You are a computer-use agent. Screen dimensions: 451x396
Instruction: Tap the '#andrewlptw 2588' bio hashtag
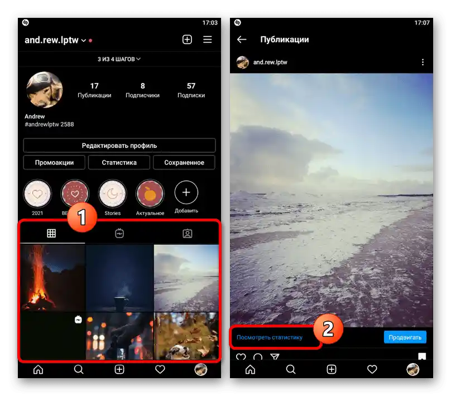pyautogui.click(x=49, y=124)
